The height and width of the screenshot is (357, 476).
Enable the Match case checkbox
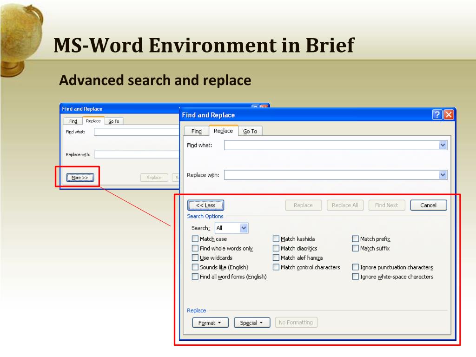[x=195, y=239]
